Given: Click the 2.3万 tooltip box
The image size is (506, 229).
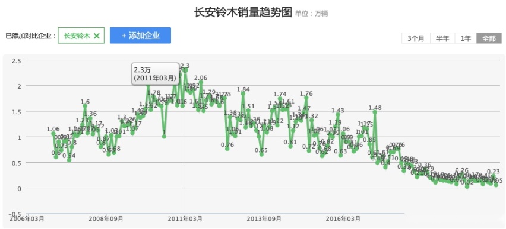Looking at the screenshot, I should click(155, 73).
